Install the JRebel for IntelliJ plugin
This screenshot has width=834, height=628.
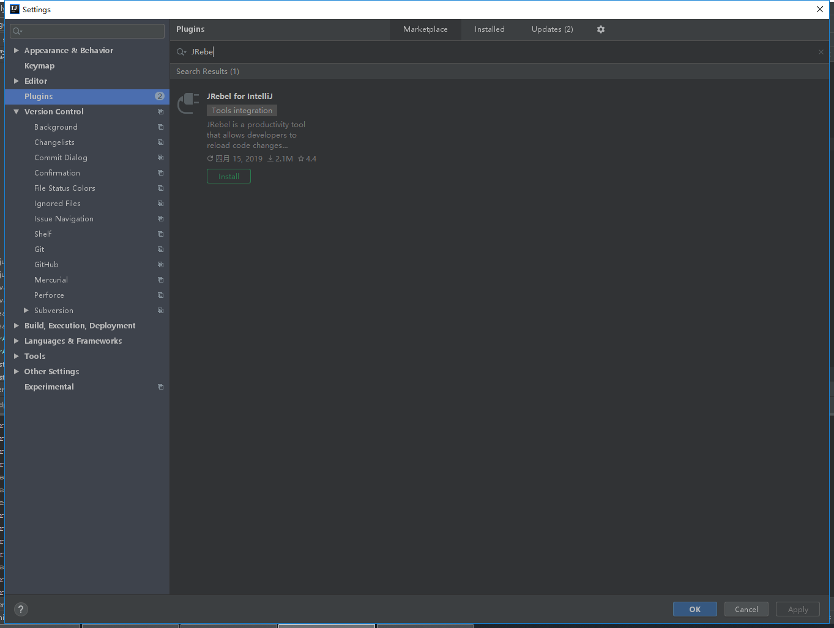coord(229,177)
